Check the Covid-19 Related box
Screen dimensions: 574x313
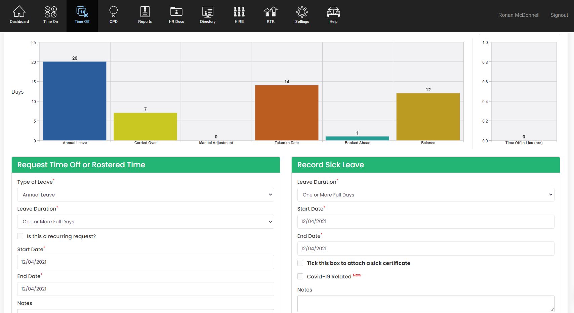pyautogui.click(x=300, y=276)
